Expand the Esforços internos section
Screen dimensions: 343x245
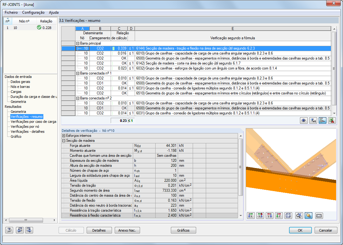pyautogui.click(x=64, y=136)
